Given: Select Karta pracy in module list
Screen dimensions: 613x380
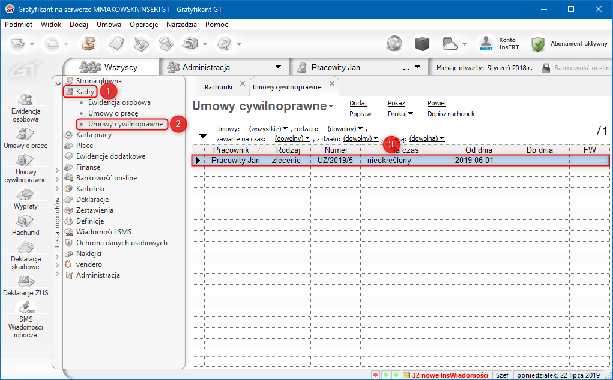Looking at the screenshot, I should [94, 135].
